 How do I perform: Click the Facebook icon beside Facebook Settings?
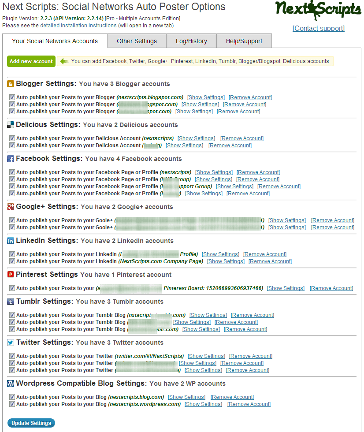(11, 159)
